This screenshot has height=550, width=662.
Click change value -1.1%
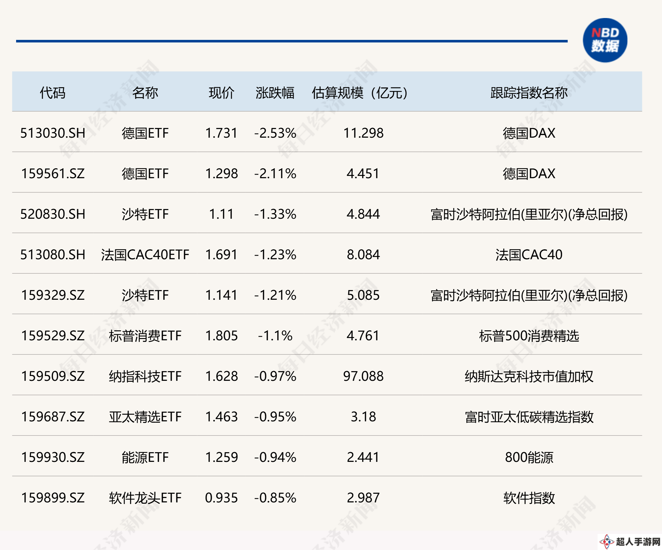(275, 335)
